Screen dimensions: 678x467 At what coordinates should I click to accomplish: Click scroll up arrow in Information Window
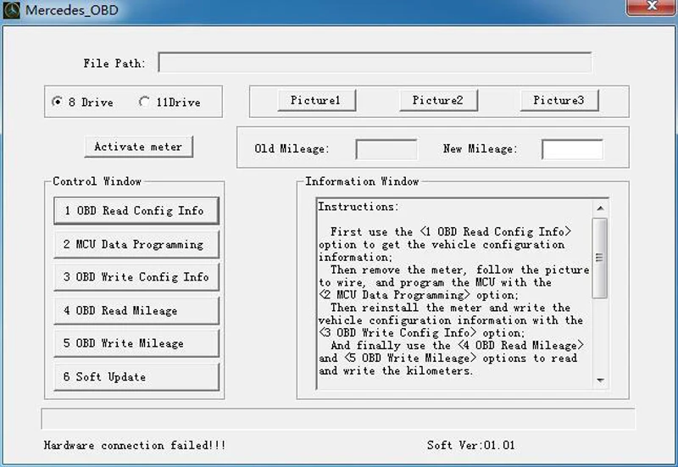click(600, 208)
